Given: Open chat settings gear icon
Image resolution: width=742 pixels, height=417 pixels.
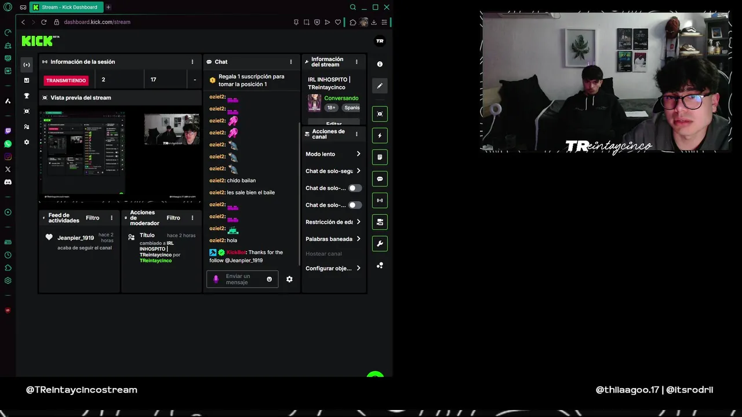Looking at the screenshot, I should coord(289,279).
